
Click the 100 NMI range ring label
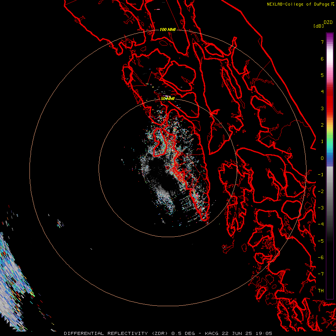[x=168, y=29]
